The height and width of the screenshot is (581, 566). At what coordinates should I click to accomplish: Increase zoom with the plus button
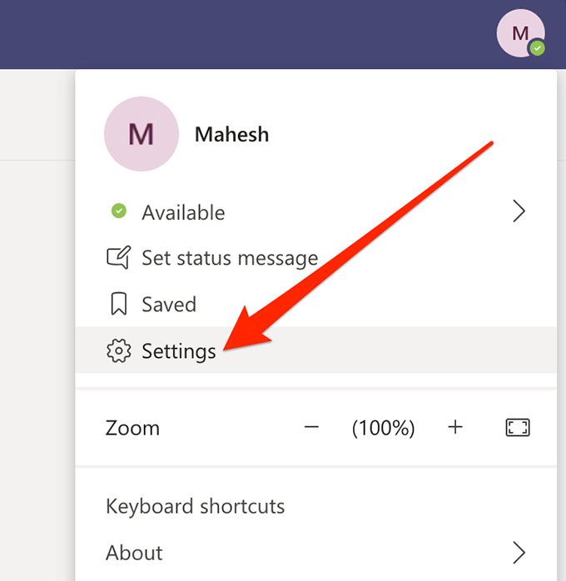click(454, 428)
